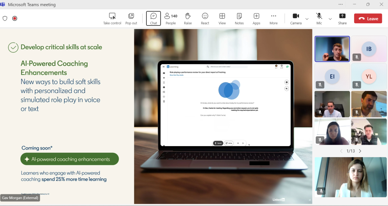
Task: Turn on the Camera
Action: pos(296,18)
